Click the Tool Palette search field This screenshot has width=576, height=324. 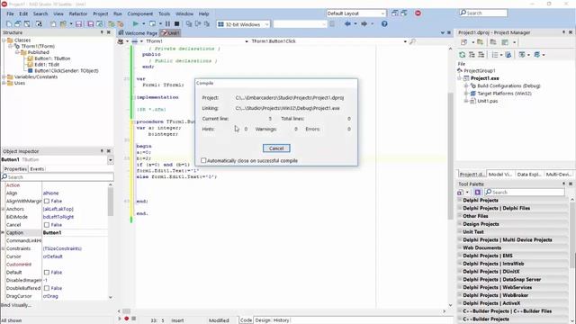524,192
